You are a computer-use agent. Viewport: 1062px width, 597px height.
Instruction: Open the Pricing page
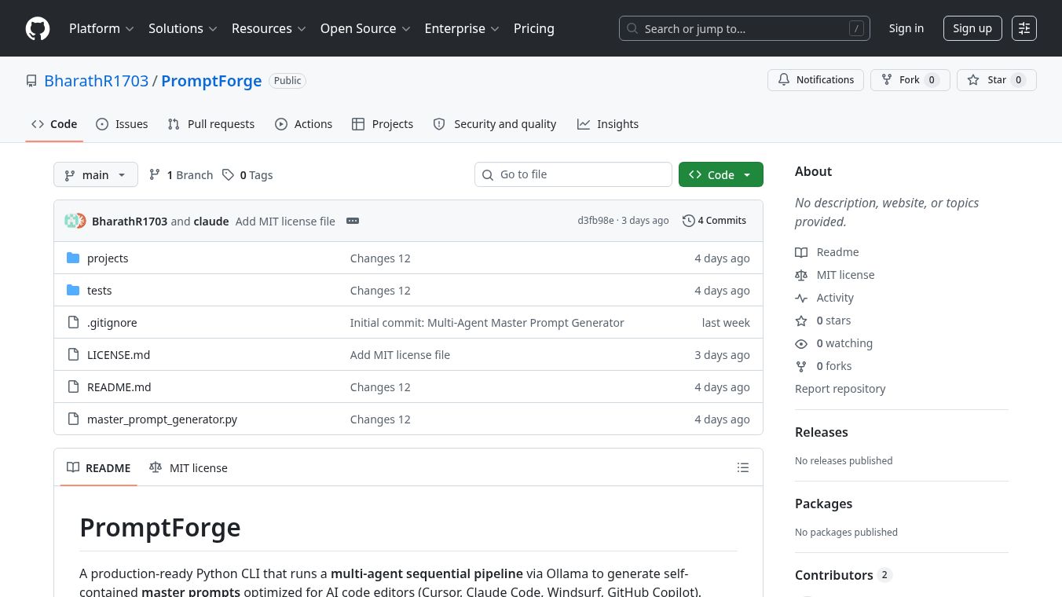coord(534,28)
